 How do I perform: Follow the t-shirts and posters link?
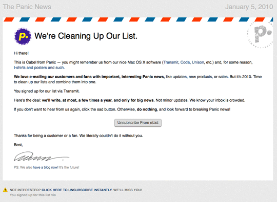pyautogui.click(x=39, y=68)
